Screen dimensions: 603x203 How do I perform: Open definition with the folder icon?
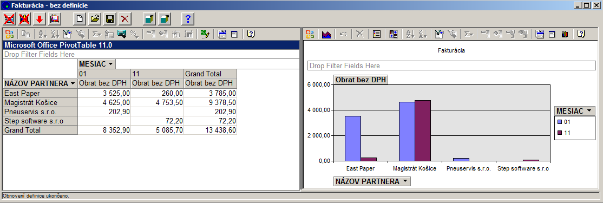(x=95, y=18)
